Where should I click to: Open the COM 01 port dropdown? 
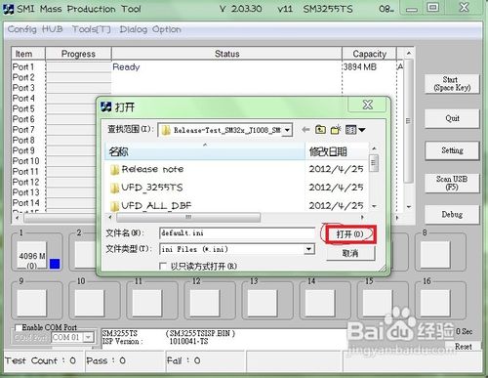coord(88,337)
